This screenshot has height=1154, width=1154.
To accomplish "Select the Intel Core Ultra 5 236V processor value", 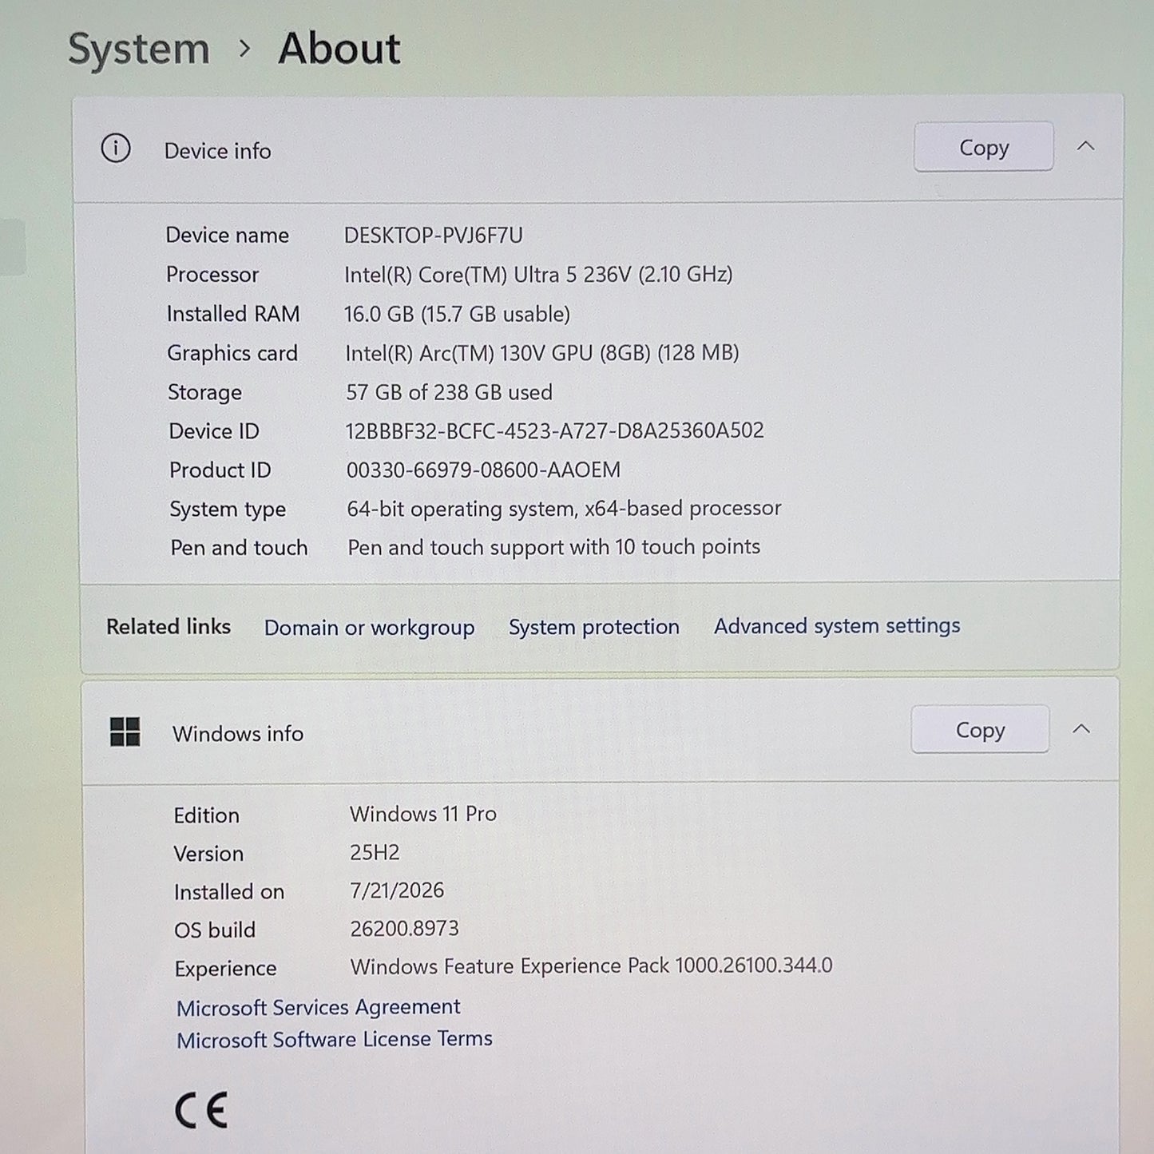I will click(x=538, y=275).
